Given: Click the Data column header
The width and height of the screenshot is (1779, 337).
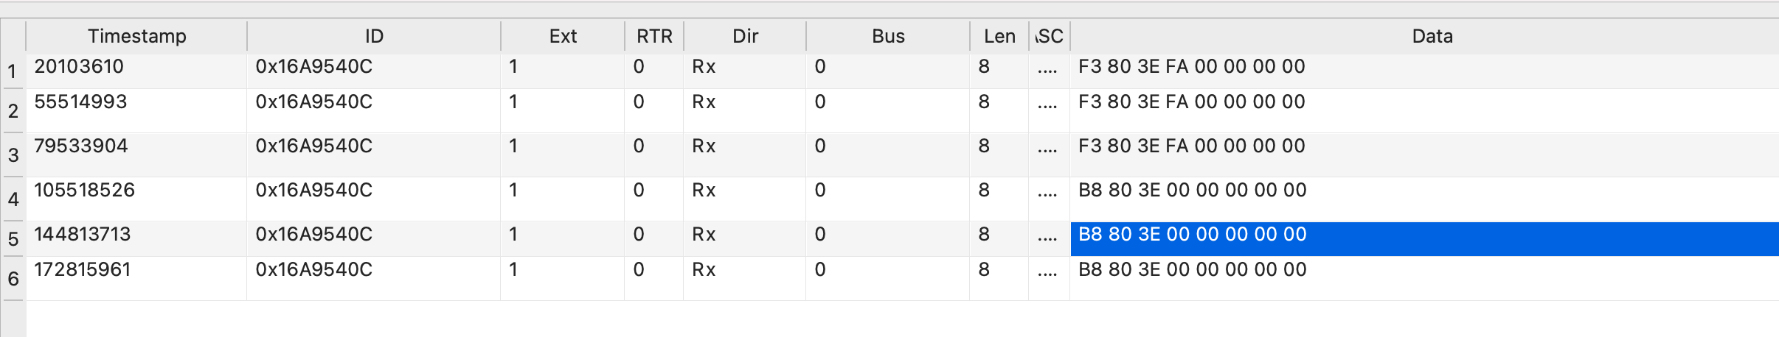Looking at the screenshot, I should [x=1432, y=36].
